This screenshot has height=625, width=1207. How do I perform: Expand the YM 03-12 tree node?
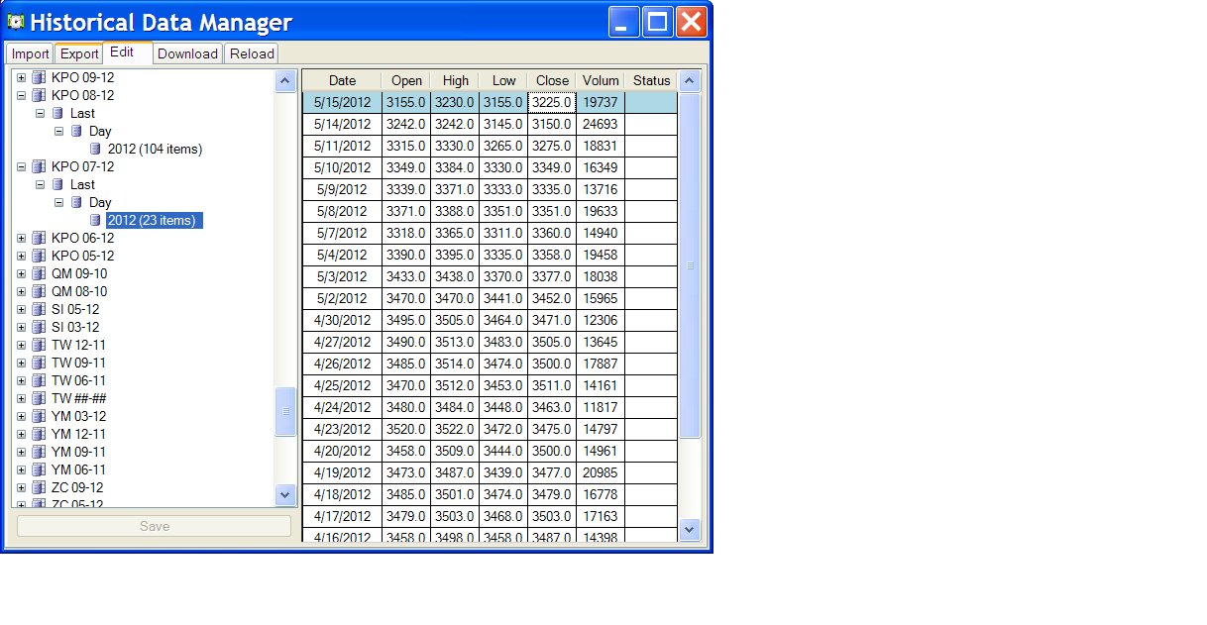click(x=22, y=416)
